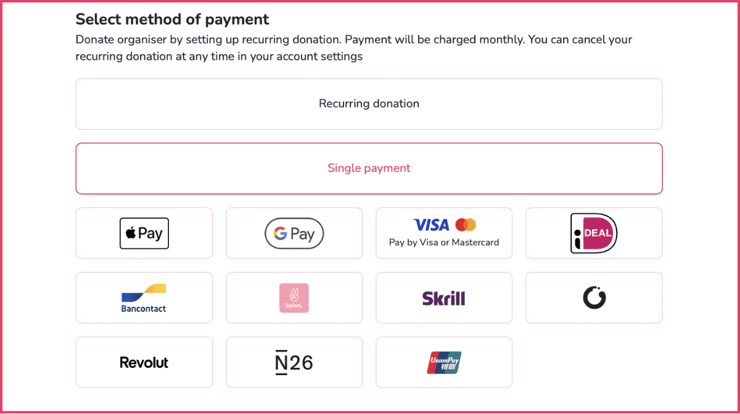Select the N26 payment tile
This screenshot has width=740, height=414.
click(x=294, y=362)
